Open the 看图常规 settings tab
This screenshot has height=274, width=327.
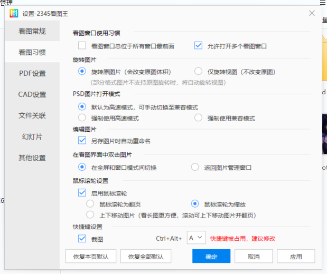coord(32,32)
